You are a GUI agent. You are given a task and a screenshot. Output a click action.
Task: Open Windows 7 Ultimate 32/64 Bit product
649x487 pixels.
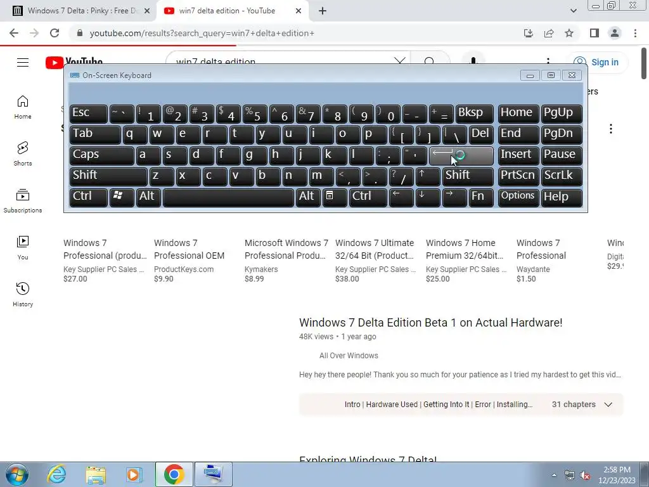coord(375,249)
